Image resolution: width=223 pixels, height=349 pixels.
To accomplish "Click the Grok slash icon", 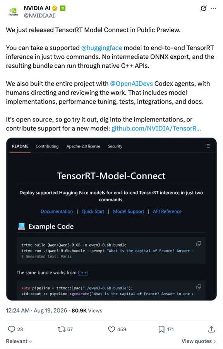I will pos(203,9).
